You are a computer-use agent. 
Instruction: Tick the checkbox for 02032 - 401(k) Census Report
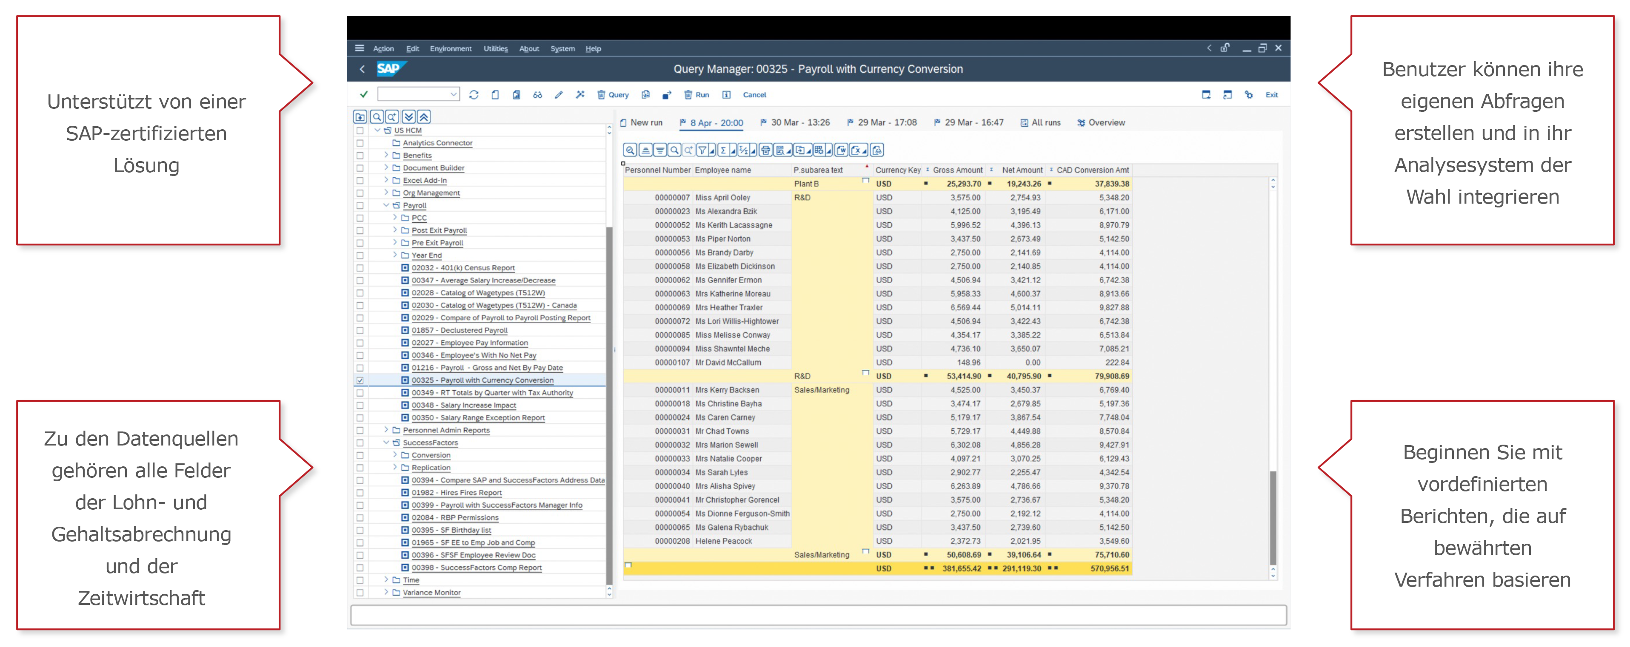click(x=360, y=267)
